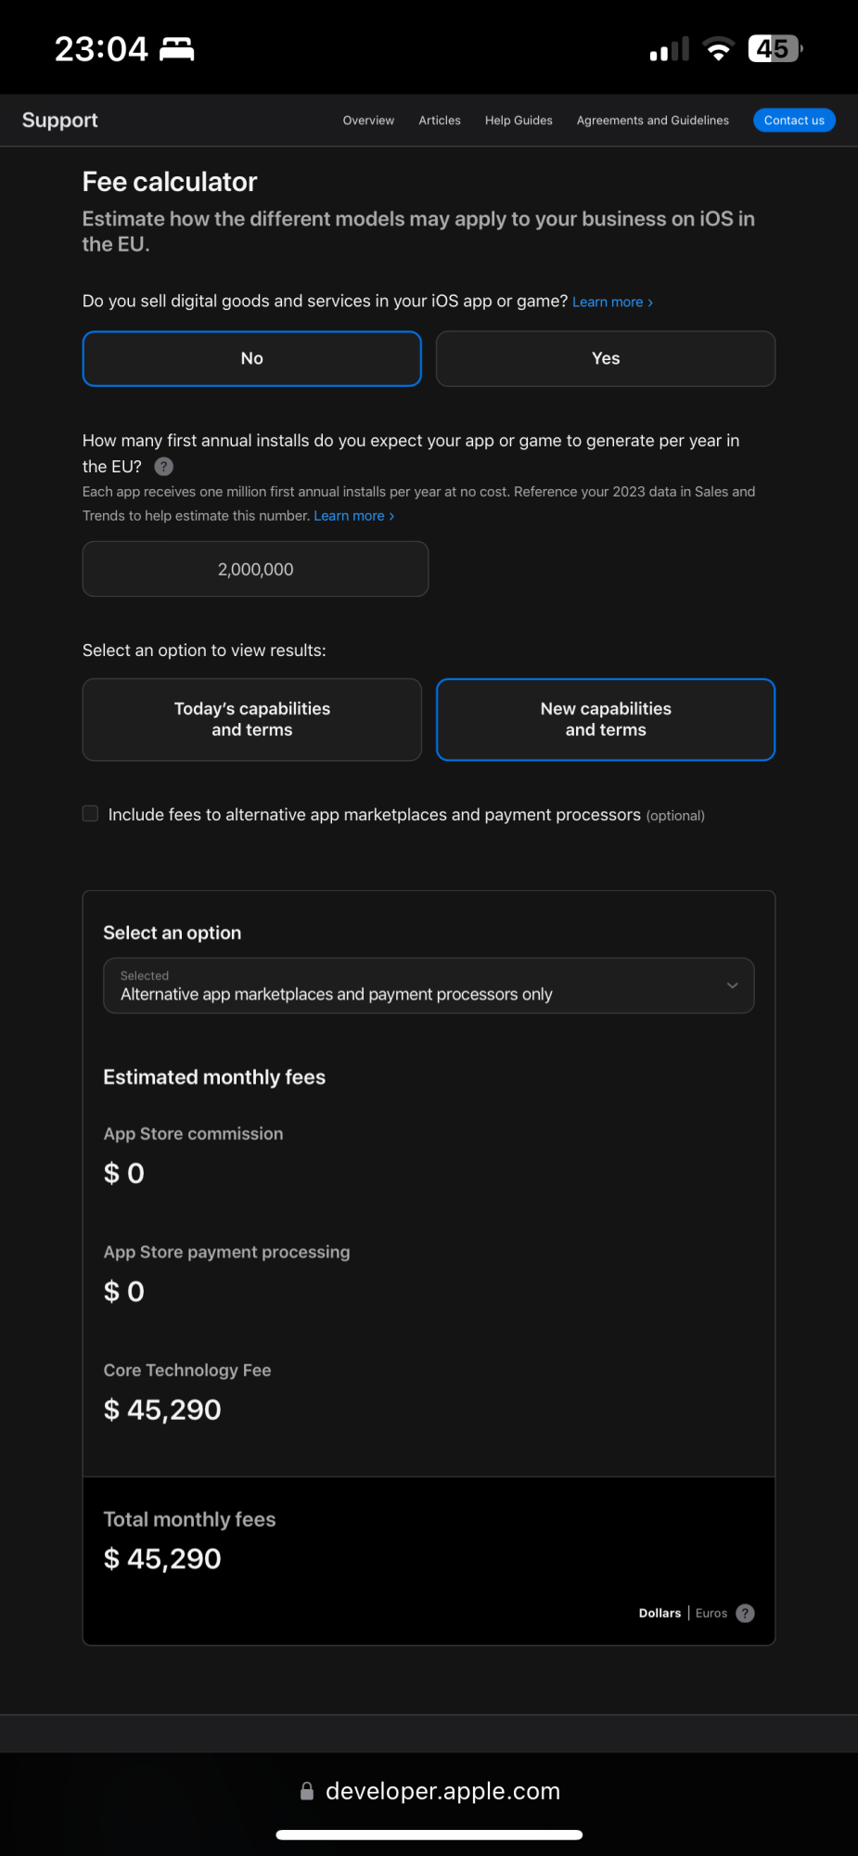The height and width of the screenshot is (1856, 858).
Task: Tap the sleep focus bed icon
Action: pyautogui.click(x=177, y=49)
